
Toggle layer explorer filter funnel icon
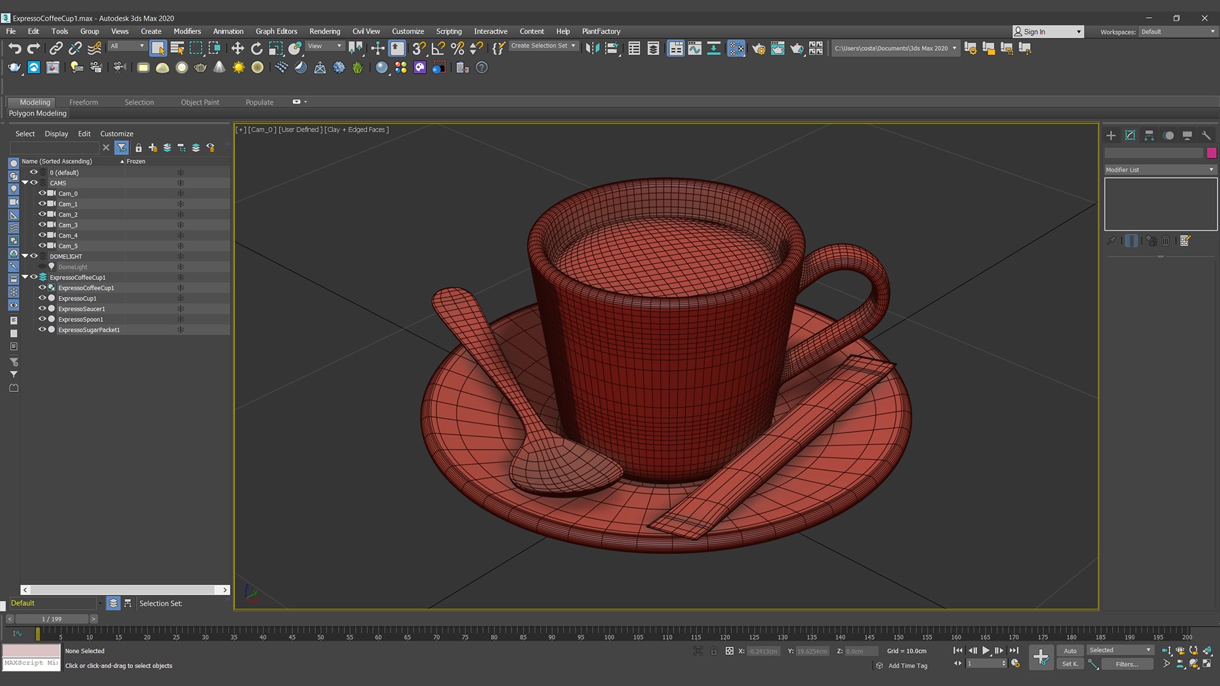(121, 147)
